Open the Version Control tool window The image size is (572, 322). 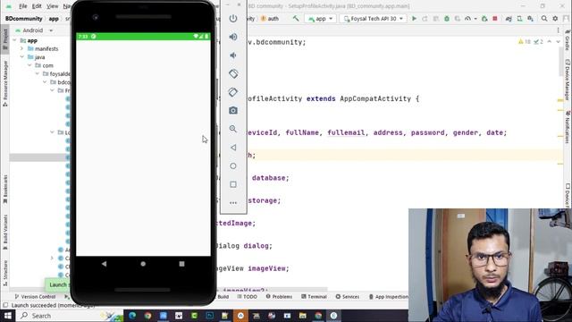[x=35, y=296]
